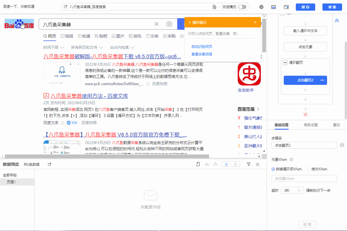The width and height of the screenshot is (347, 231).
Task: Open the page edit icon beside 浏览模式
Action: (x=214, y=7)
